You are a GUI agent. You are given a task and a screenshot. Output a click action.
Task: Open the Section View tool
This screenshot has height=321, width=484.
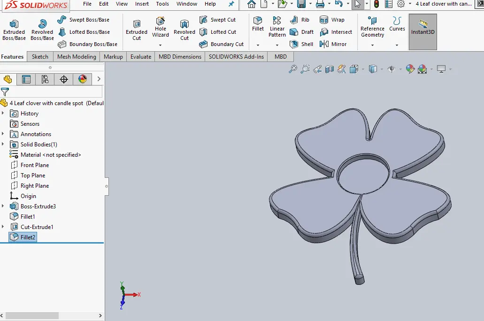coord(328,69)
